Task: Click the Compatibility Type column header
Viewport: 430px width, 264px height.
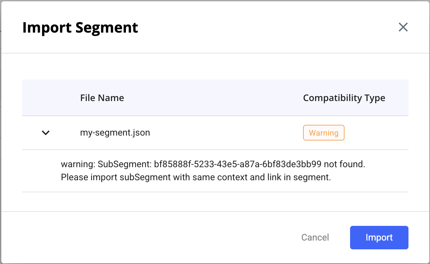Action: pyautogui.click(x=344, y=98)
